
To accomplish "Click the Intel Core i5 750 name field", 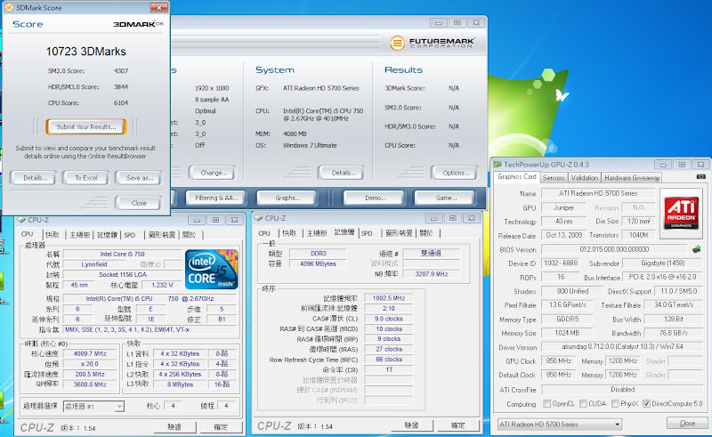I will point(123,254).
